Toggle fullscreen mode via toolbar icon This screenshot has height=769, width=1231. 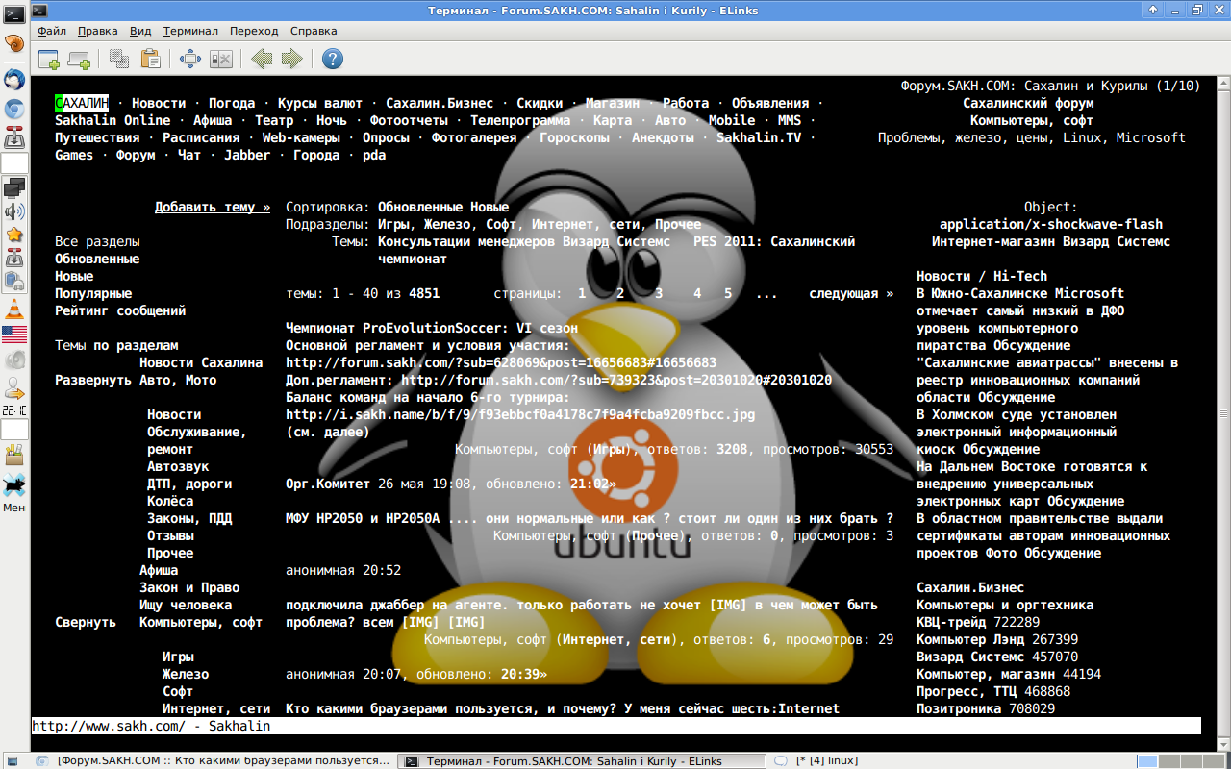(x=190, y=60)
